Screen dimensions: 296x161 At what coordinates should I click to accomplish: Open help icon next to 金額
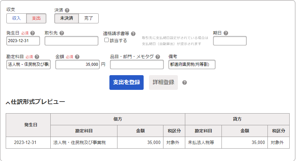77,57
